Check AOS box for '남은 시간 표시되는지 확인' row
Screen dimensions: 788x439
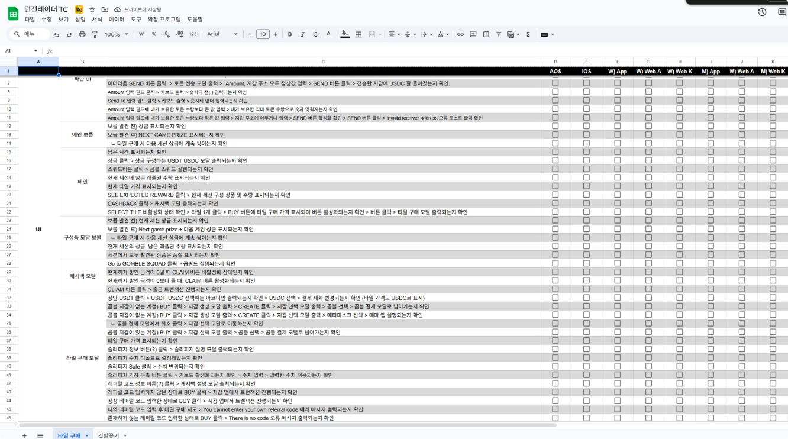556,152
